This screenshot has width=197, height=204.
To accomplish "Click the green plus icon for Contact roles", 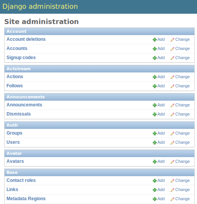I will (x=154, y=181).
